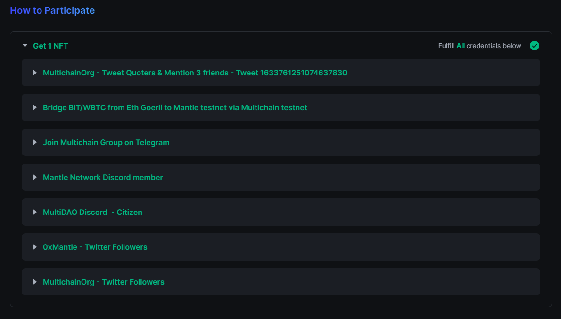Expand 0xMantle Twitter Followers arrow
Screen dimensions: 561x319
pyautogui.click(x=35, y=247)
